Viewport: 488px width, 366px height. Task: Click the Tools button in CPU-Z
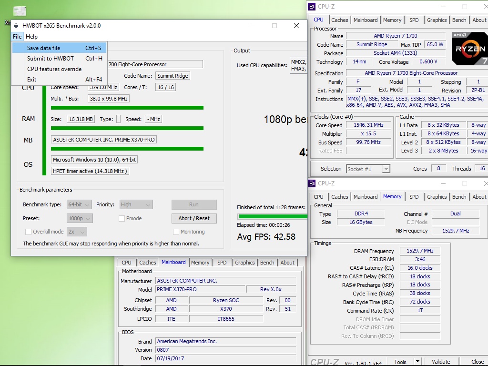[400, 362]
